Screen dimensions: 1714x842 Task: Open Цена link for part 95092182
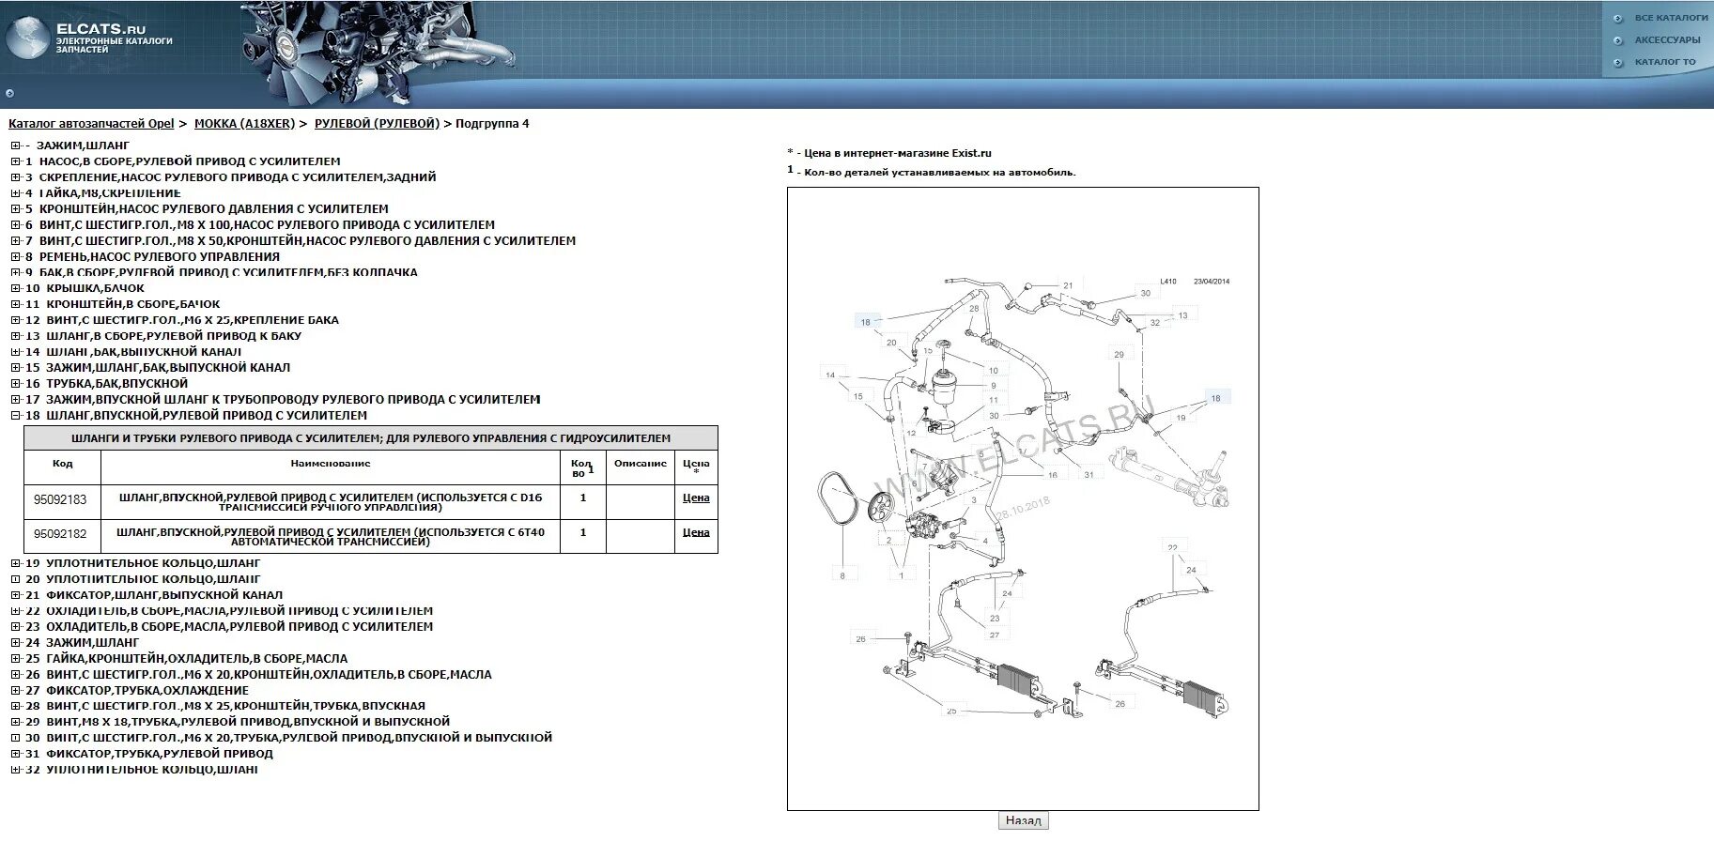point(696,532)
